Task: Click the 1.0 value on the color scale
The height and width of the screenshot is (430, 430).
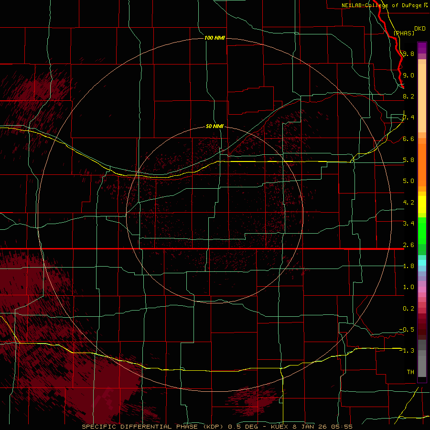Action: click(408, 287)
